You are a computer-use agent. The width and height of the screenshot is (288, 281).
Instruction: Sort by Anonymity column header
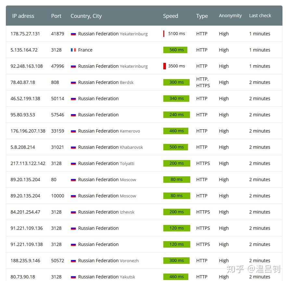tap(230, 16)
